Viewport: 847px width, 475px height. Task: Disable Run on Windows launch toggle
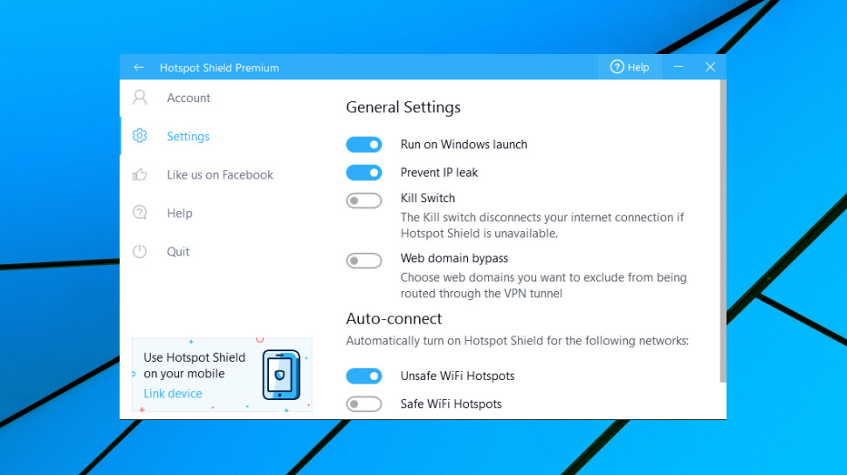364,145
